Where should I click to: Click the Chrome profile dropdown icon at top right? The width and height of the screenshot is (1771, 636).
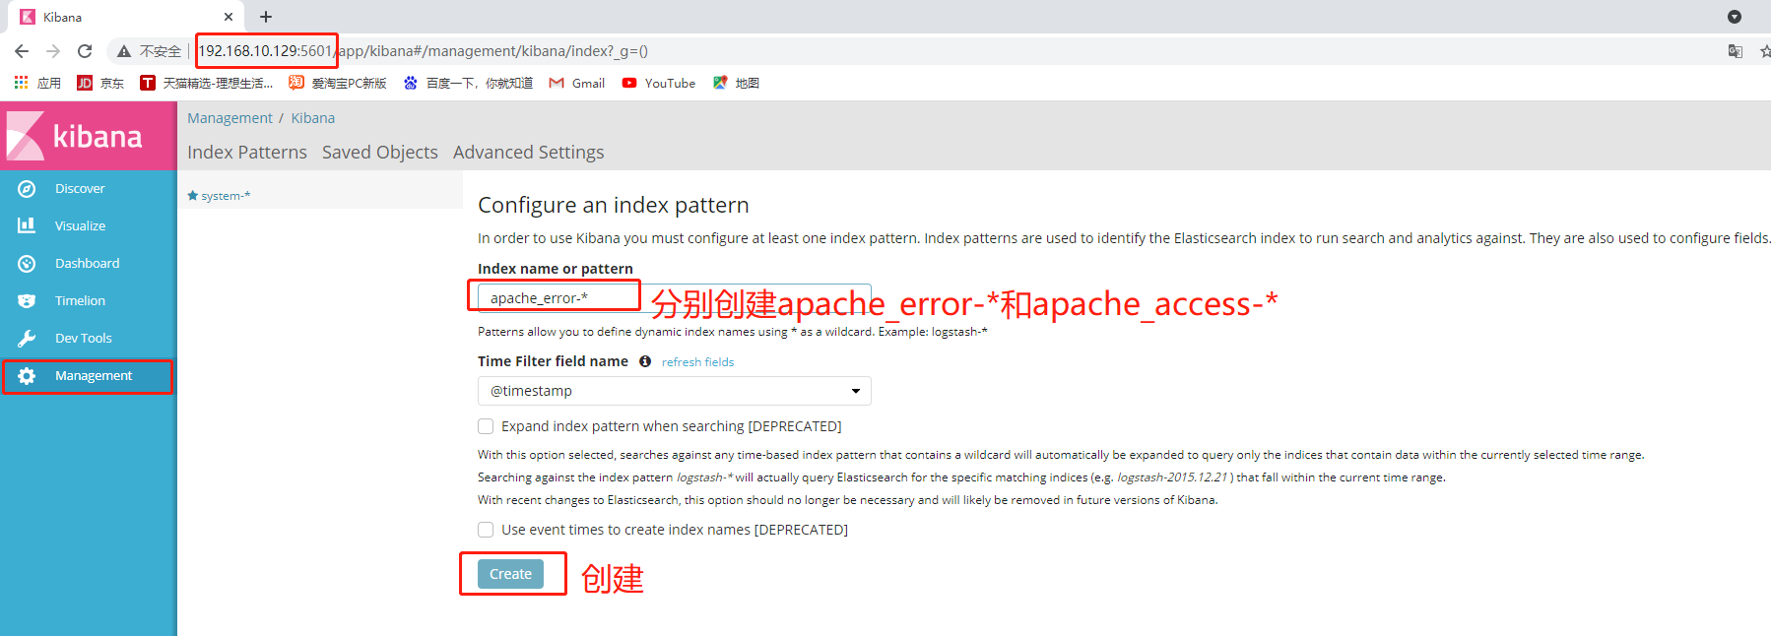(x=1735, y=17)
